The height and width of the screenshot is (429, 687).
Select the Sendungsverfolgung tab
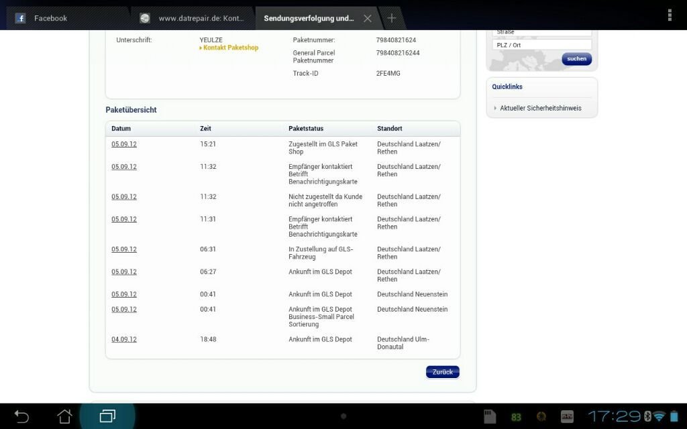point(309,18)
